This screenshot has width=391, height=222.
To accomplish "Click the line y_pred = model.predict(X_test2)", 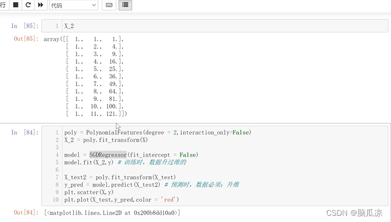I will click(x=112, y=185).
